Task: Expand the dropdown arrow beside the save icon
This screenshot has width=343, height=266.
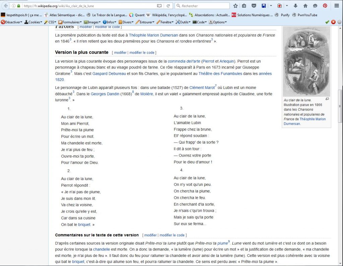Action: (271, 6)
